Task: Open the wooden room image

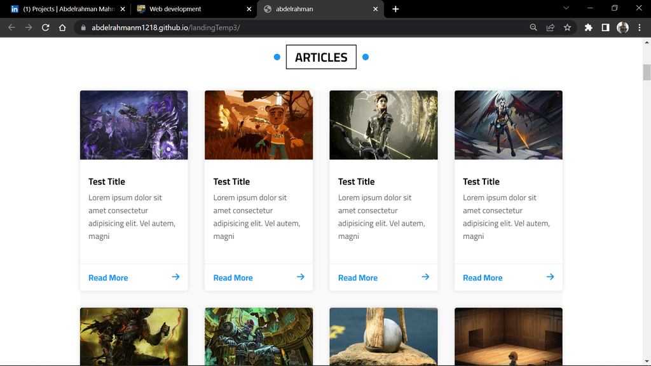Action: coord(509,336)
